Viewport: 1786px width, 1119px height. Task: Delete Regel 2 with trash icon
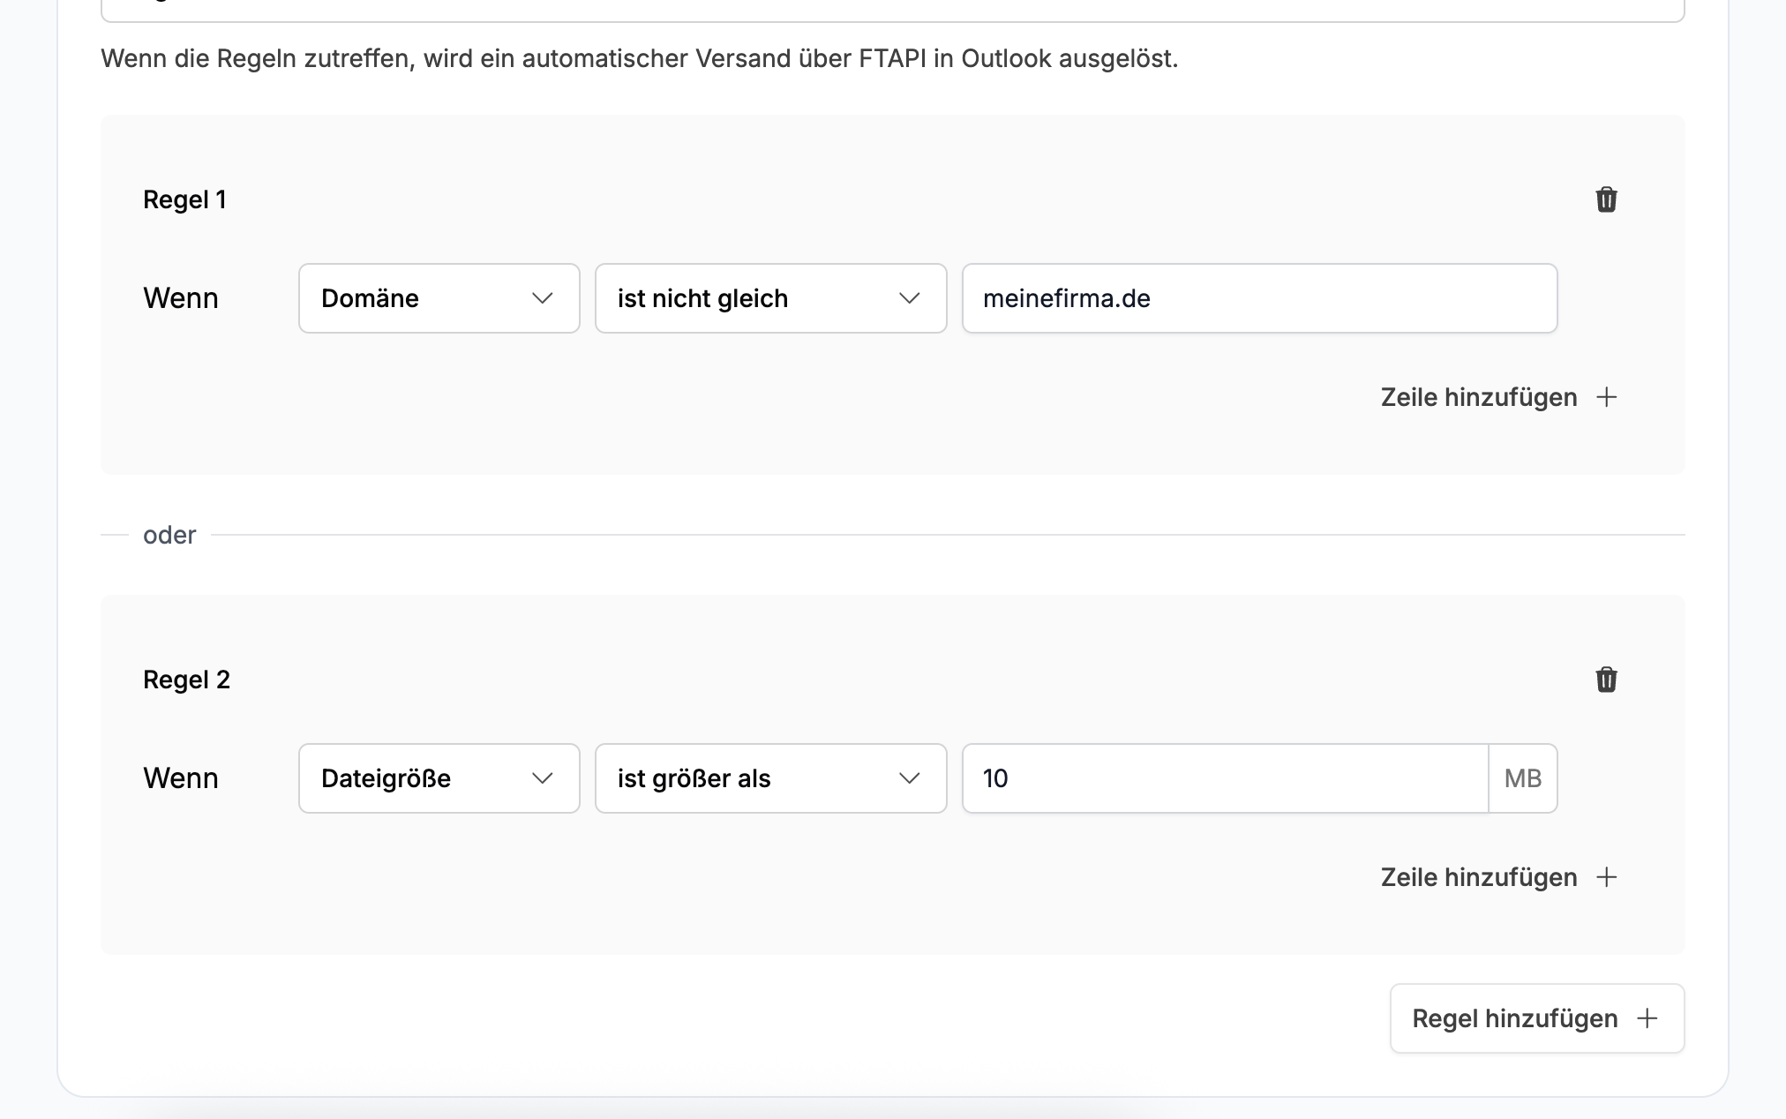coord(1606,680)
